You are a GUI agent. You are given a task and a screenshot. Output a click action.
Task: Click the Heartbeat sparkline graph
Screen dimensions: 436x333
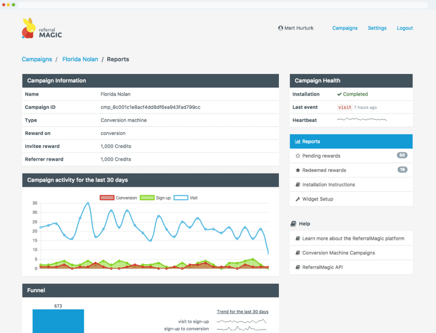pos(362,119)
